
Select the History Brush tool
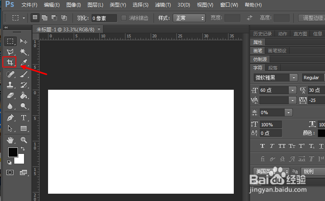(x=24, y=85)
